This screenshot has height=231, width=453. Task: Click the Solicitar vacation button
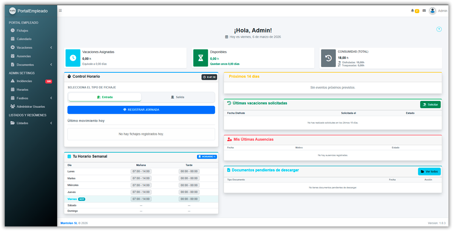(430, 104)
